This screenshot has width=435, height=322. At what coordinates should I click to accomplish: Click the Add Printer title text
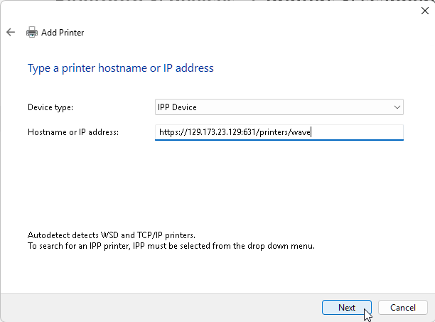pyautogui.click(x=63, y=33)
